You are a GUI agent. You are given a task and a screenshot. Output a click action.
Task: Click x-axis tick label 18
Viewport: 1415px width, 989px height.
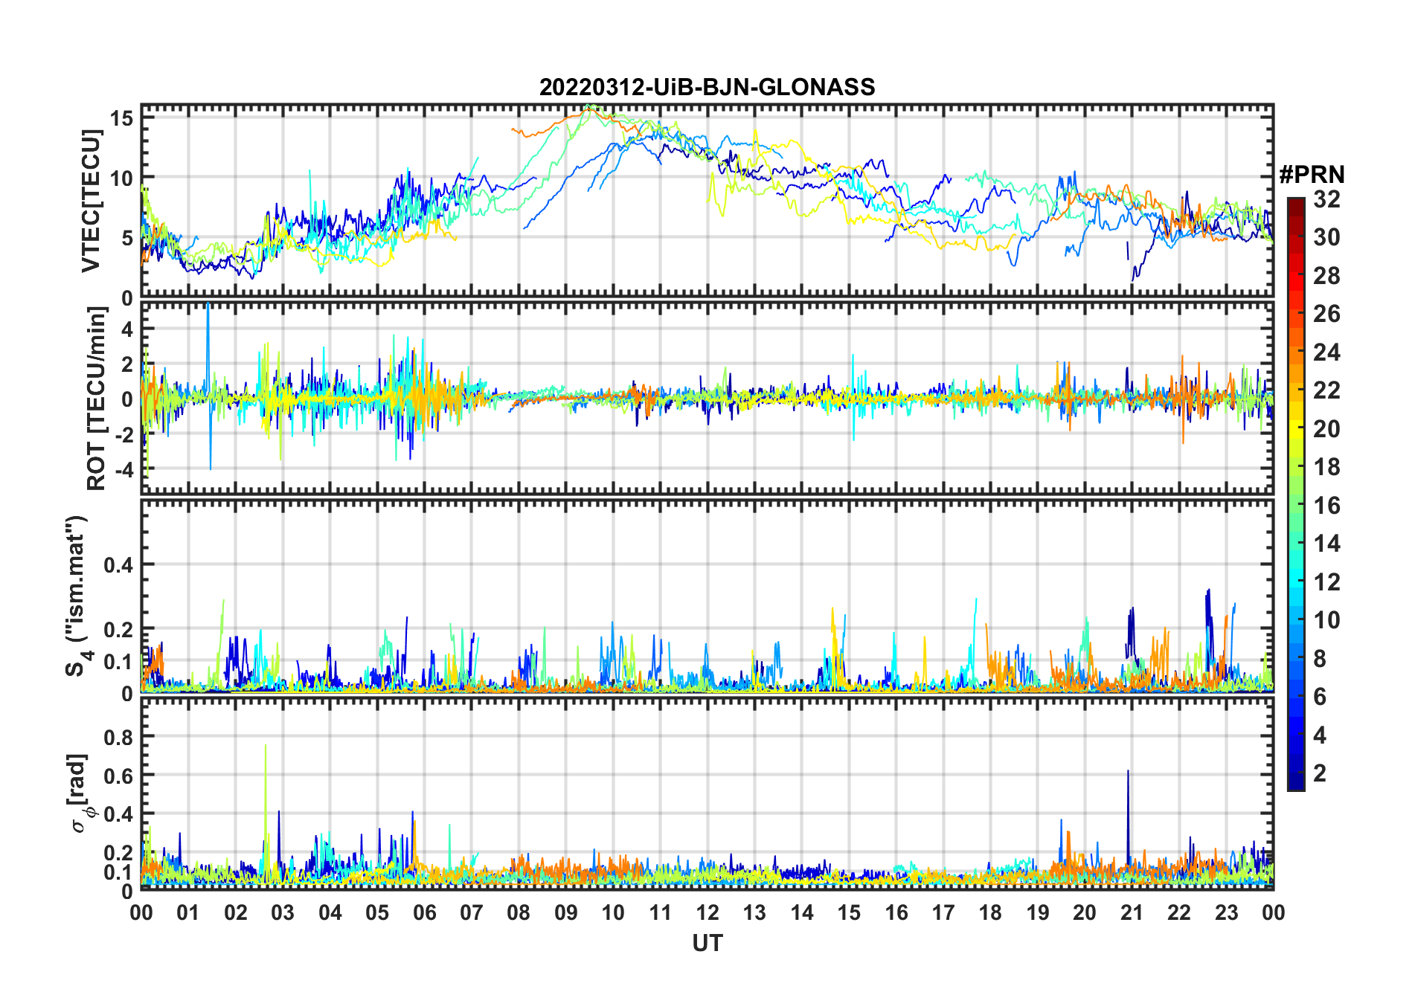coord(990,912)
